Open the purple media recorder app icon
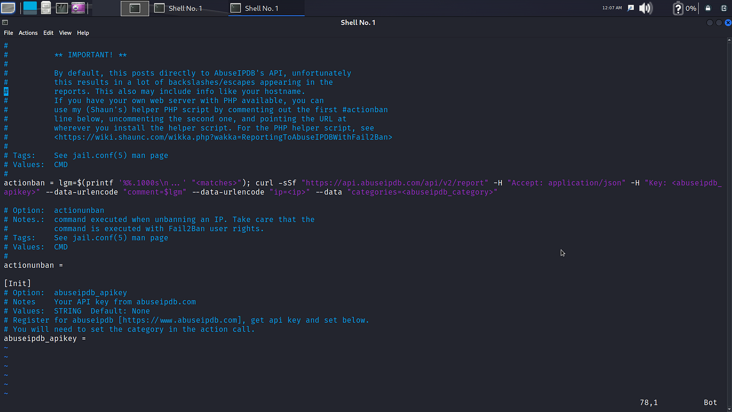This screenshot has height=412, width=732. tap(77, 7)
